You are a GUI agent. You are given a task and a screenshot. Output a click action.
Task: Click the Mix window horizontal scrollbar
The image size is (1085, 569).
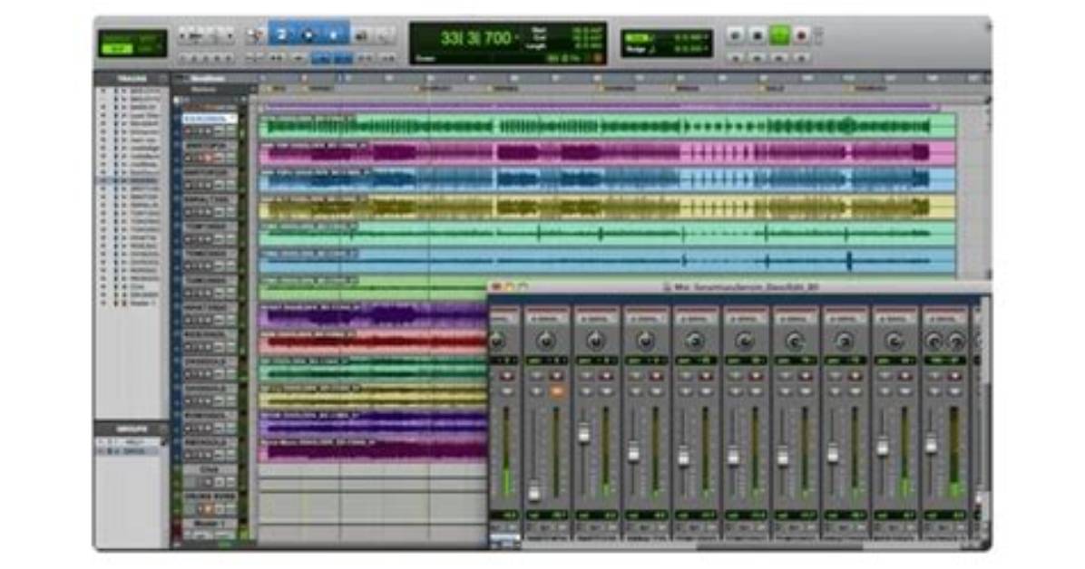(780, 545)
